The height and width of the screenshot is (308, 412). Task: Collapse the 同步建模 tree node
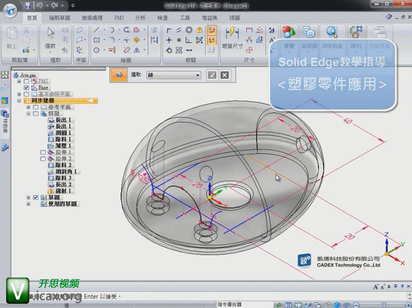(19, 101)
